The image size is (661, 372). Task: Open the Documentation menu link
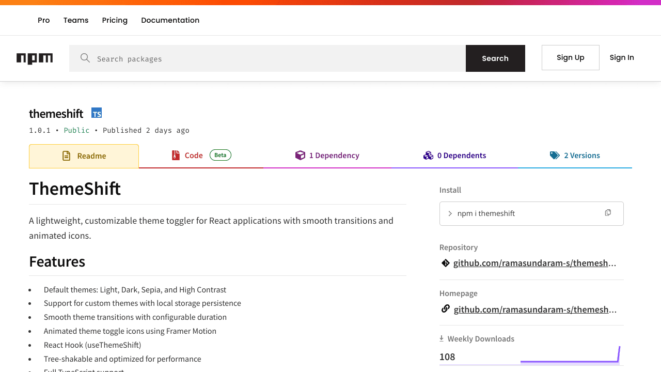coord(170,20)
